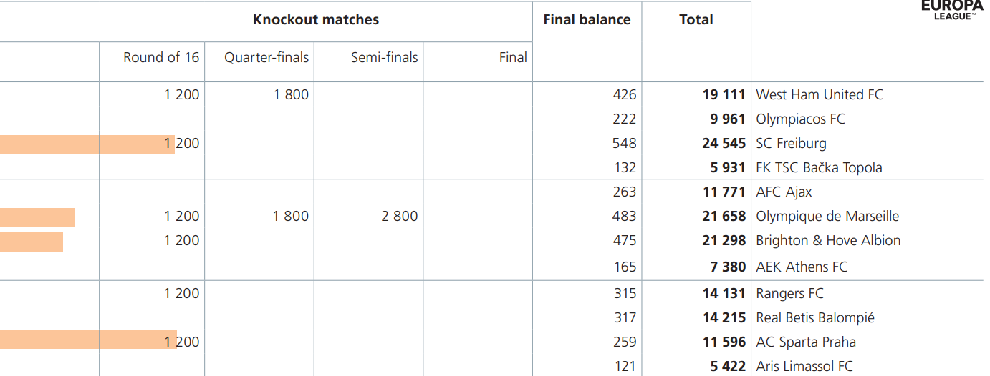Click the Final column subheader
990x376 pixels.
(x=513, y=58)
